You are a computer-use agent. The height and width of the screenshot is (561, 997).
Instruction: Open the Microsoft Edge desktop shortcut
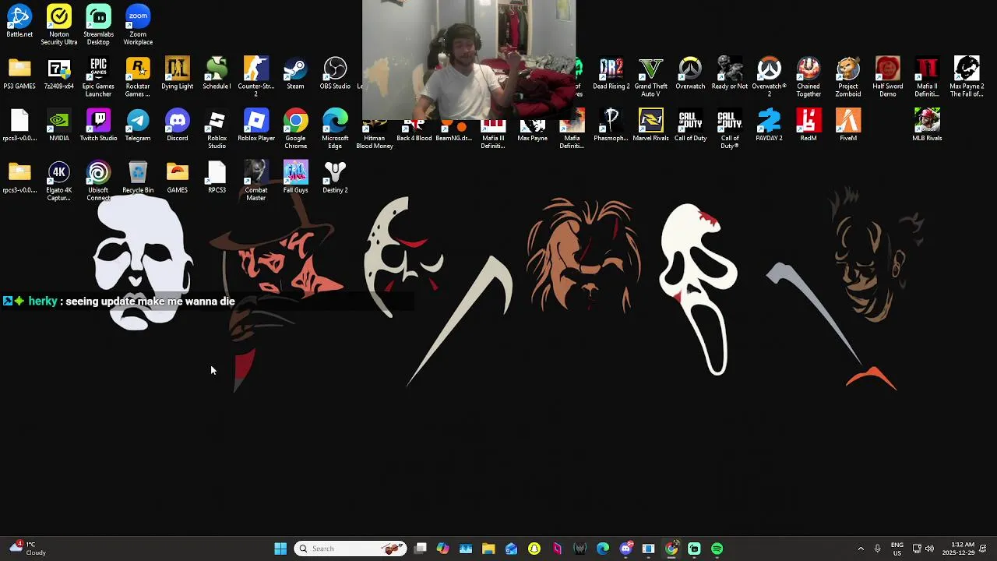tap(335, 129)
